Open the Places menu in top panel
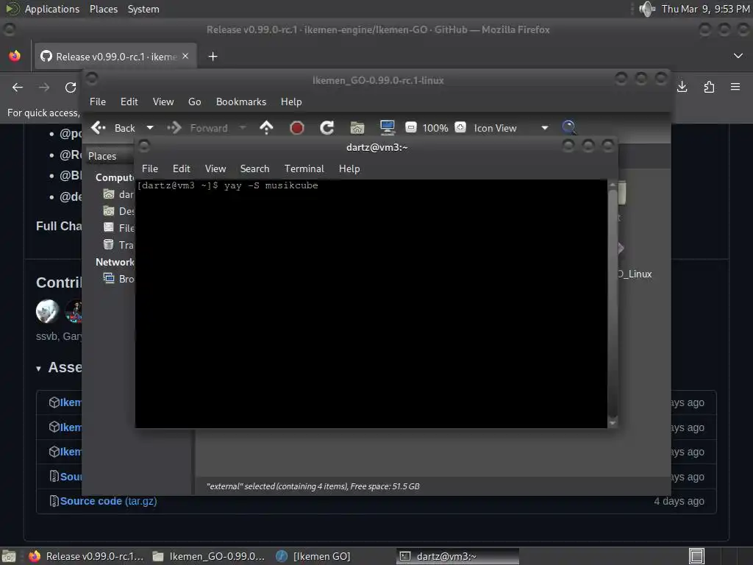753x565 pixels. point(103,9)
